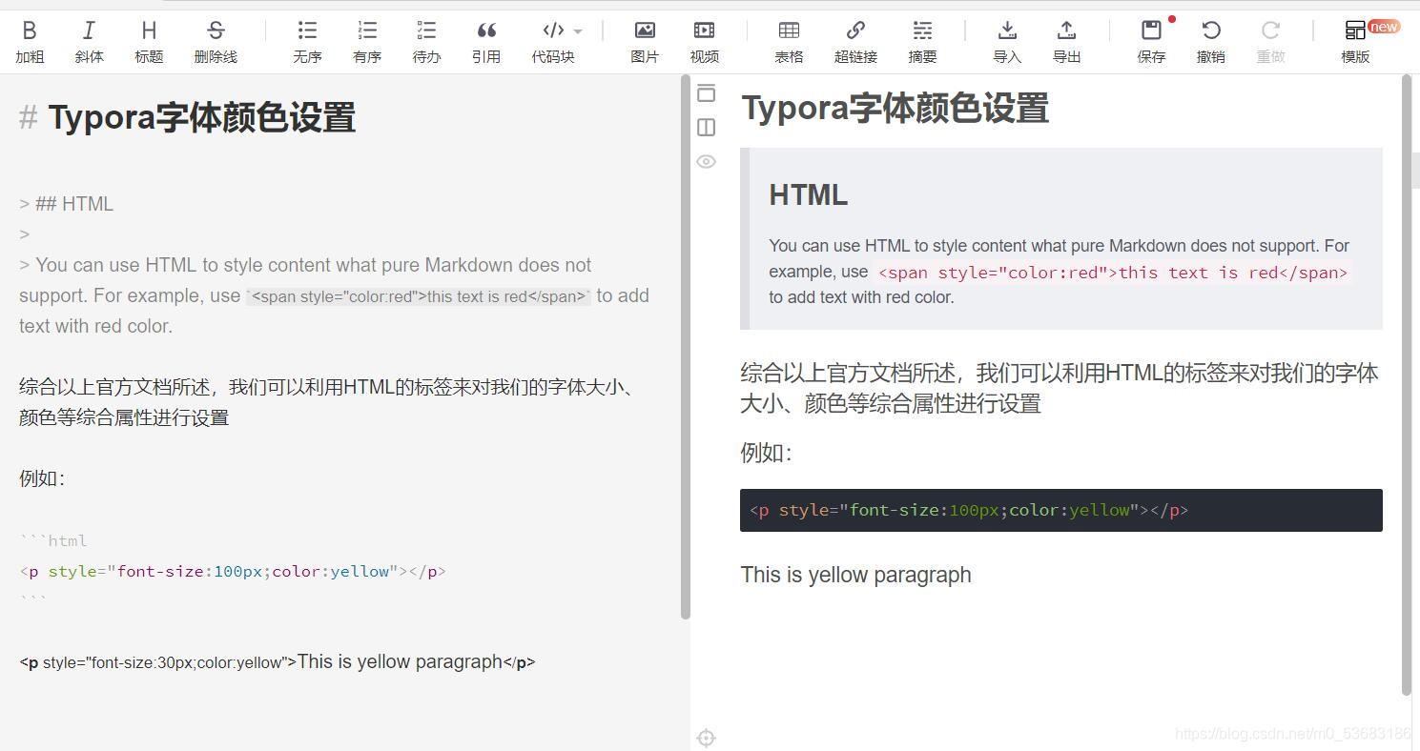Insert a to-do list (待办)
The image size is (1420, 751).
[426, 42]
